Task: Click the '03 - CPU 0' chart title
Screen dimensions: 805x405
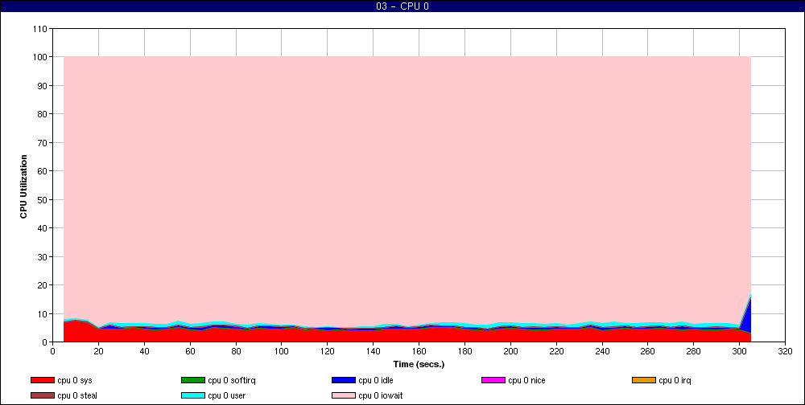Action: (x=402, y=6)
